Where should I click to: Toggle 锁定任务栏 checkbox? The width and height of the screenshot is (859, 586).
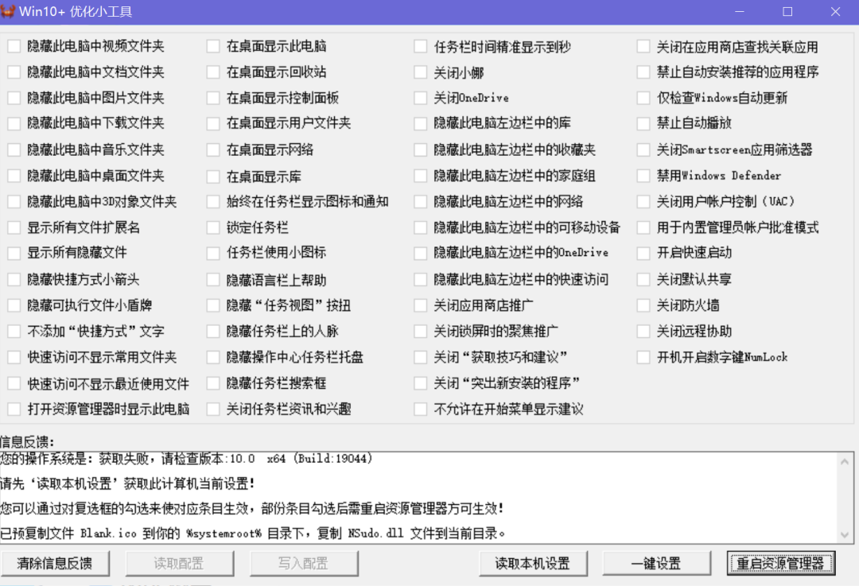tap(213, 228)
